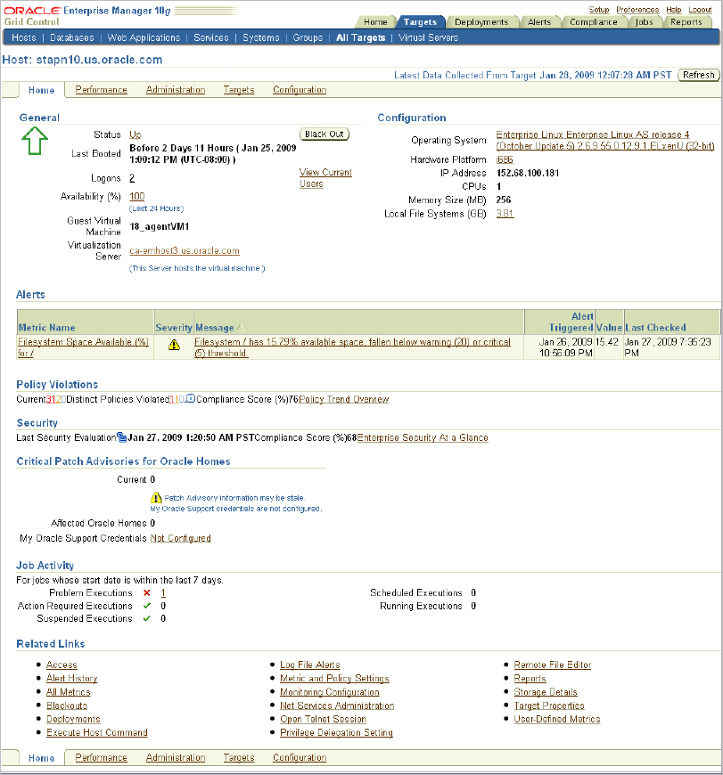Open the Storage Details related link

click(546, 692)
